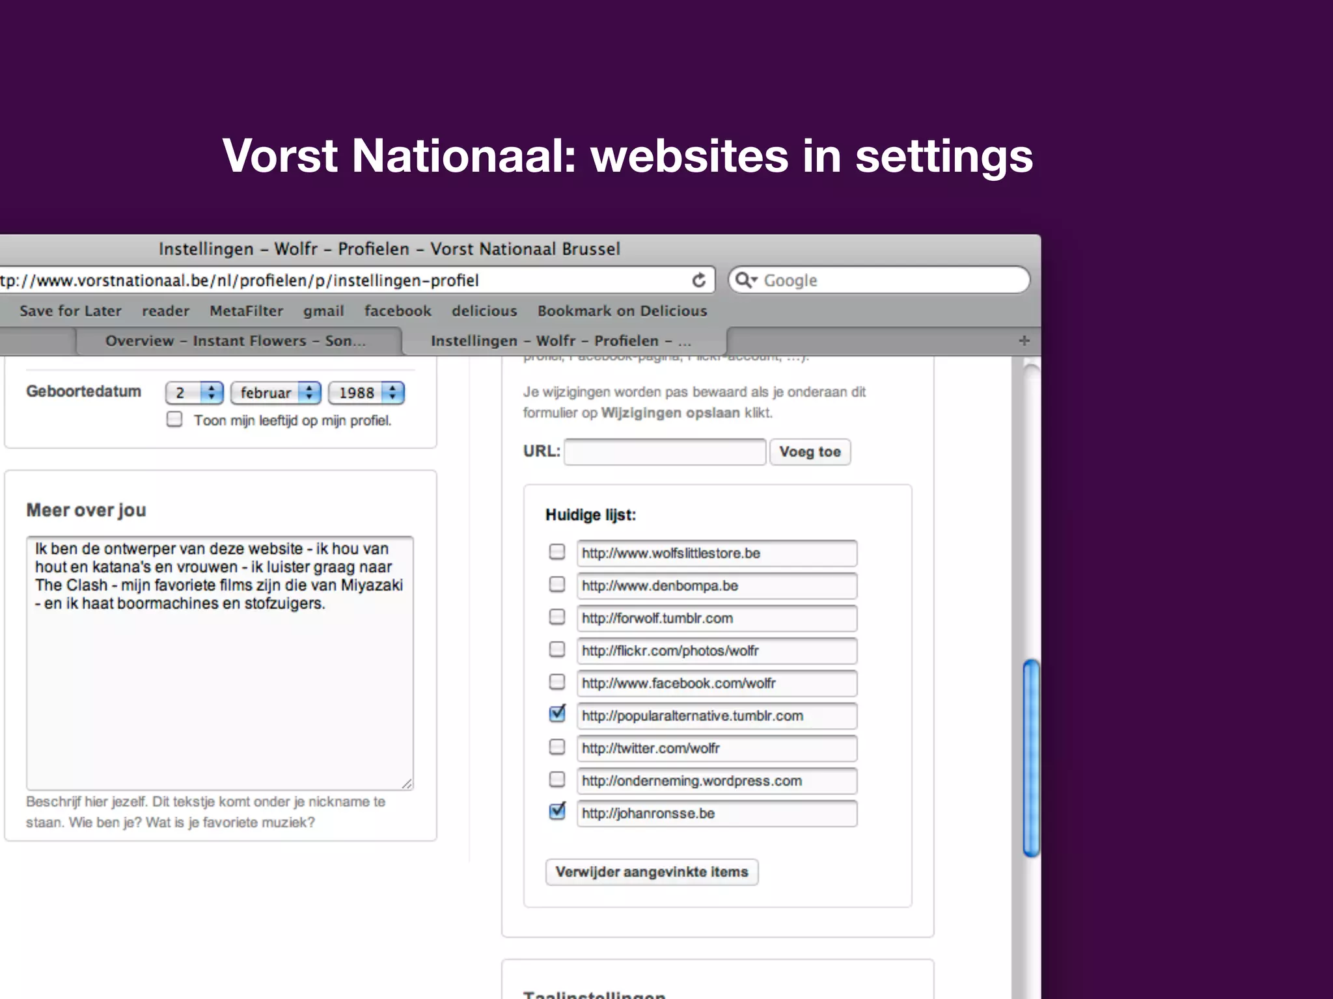
Task: Open the birth month dropdown showing februar
Action: 276,393
